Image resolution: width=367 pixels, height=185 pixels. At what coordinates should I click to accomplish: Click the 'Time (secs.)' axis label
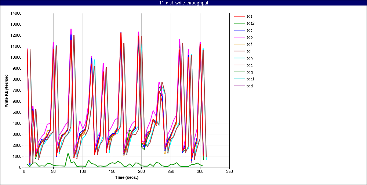127,177
